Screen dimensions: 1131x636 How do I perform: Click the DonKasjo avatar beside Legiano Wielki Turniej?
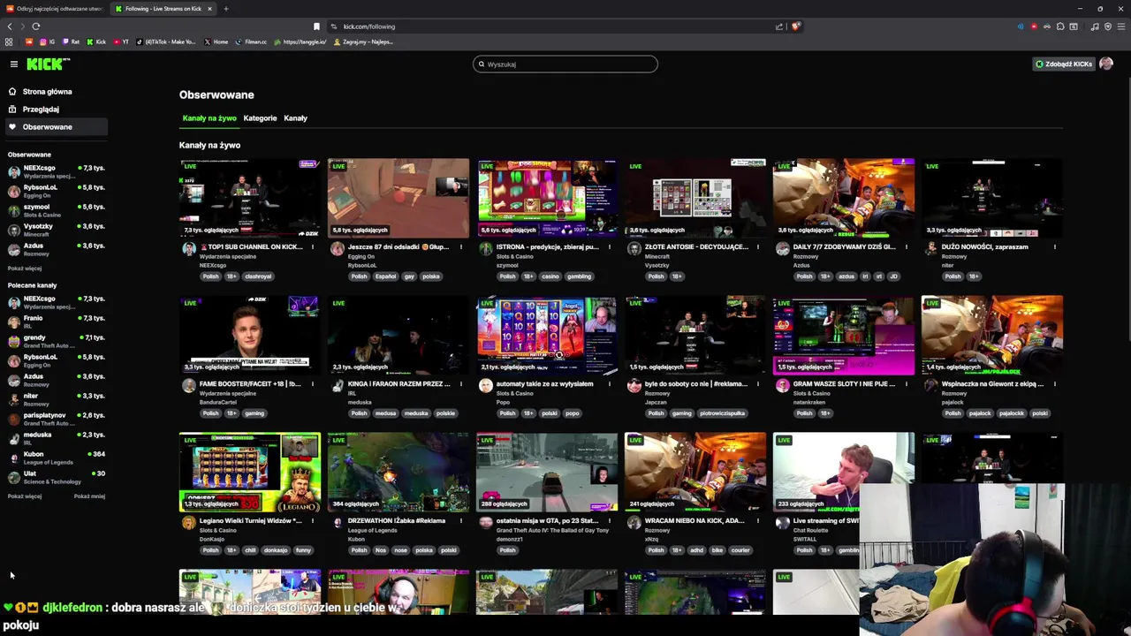click(x=189, y=523)
